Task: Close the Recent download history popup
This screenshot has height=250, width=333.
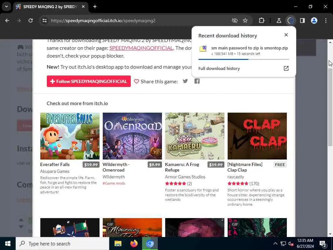Action: [286, 35]
